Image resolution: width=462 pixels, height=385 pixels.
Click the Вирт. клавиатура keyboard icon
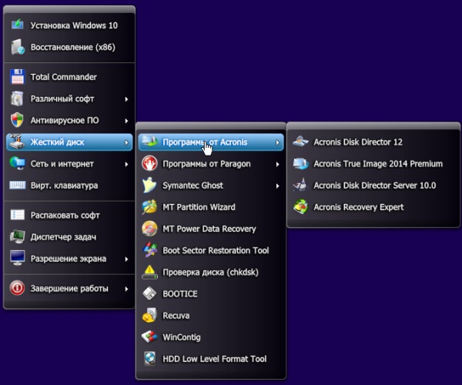coord(18,186)
